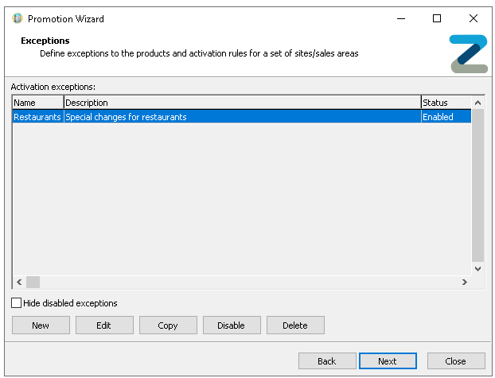Click the New exception button
The image size is (495, 378).
pyautogui.click(x=41, y=325)
